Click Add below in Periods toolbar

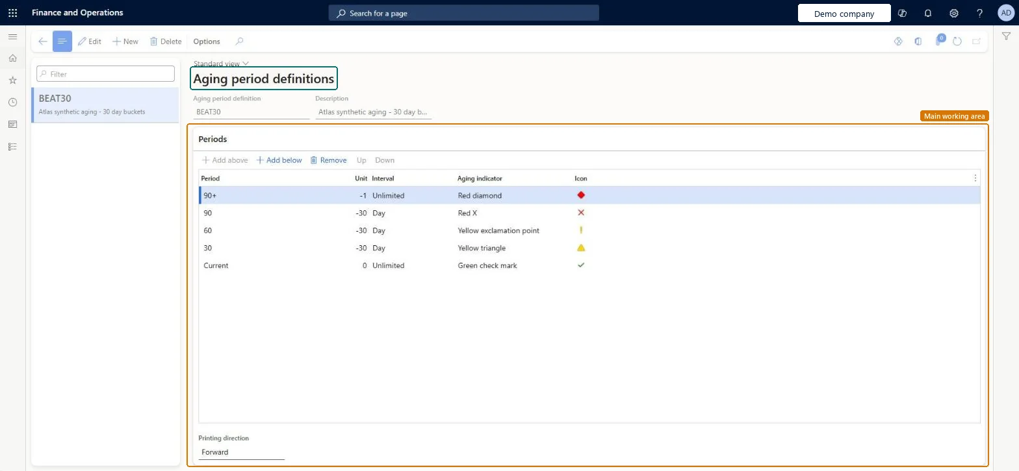pyautogui.click(x=279, y=160)
